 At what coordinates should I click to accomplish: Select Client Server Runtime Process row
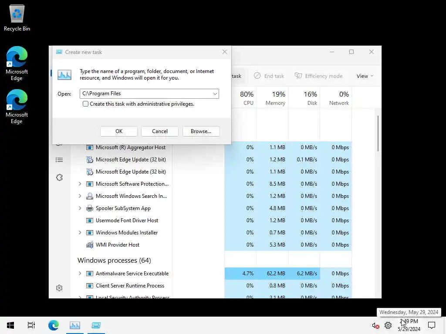(130, 286)
